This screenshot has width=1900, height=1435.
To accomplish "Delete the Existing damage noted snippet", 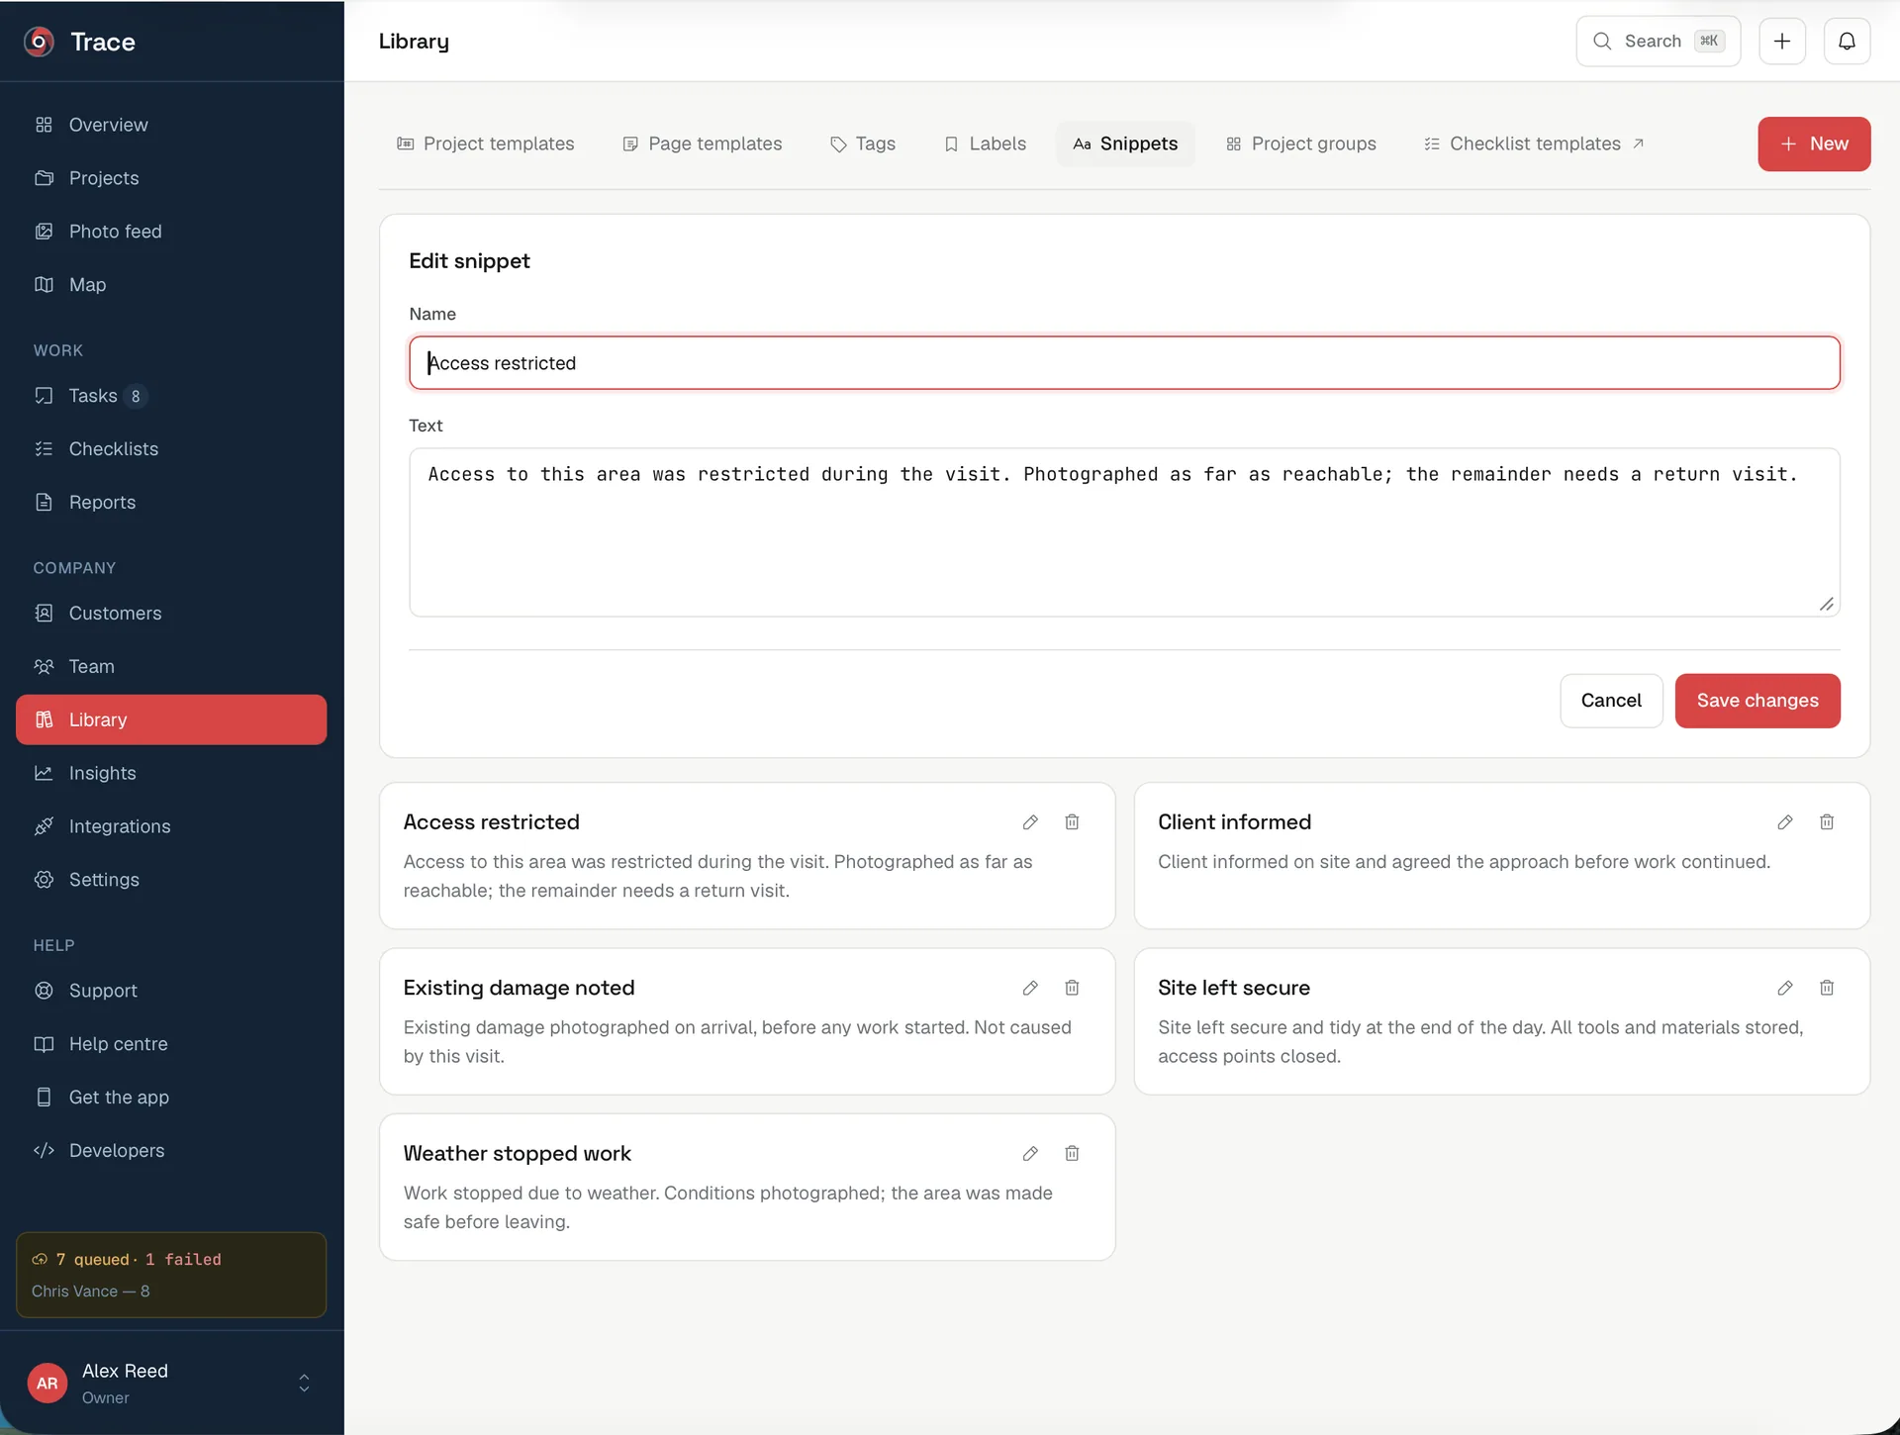I will pos(1072,988).
